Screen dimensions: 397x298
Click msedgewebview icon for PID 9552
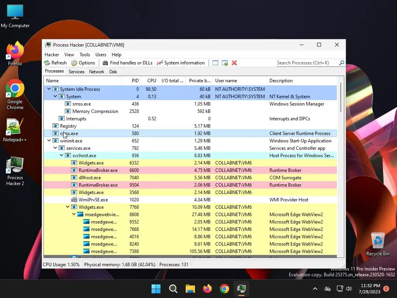coord(86,222)
